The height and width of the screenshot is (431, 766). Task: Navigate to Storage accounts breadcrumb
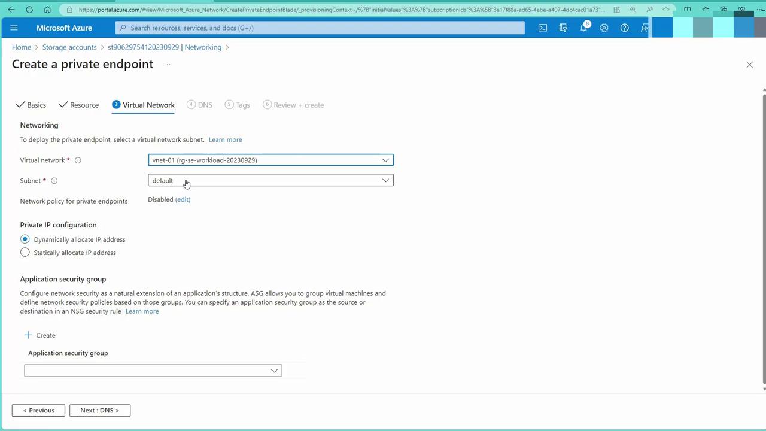pyautogui.click(x=69, y=47)
